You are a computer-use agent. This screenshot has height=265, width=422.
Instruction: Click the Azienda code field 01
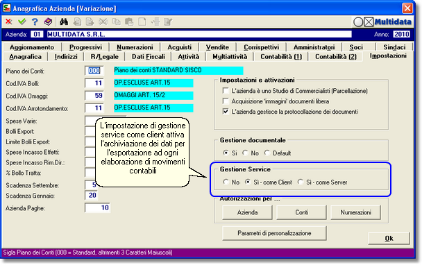[37, 34]
